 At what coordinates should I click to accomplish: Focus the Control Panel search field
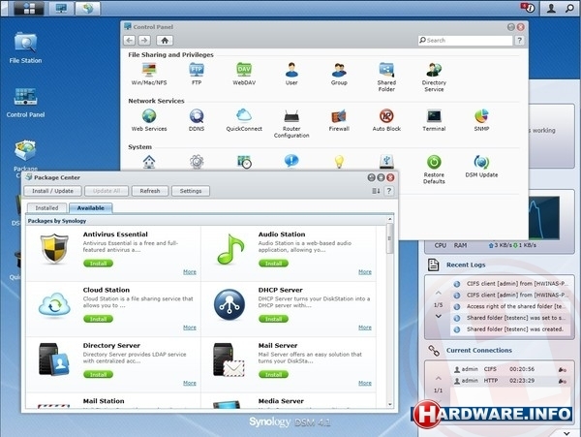click(x=465, y=41)
